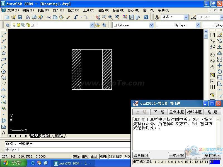Open the 修改(M) menu
This screenshot has width=223, height=167.
coord(134,10)
